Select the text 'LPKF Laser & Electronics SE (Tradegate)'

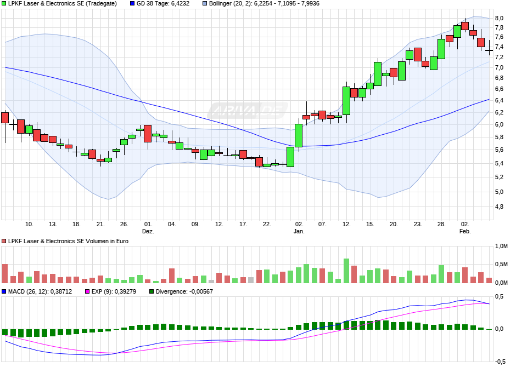click(62, 4)
